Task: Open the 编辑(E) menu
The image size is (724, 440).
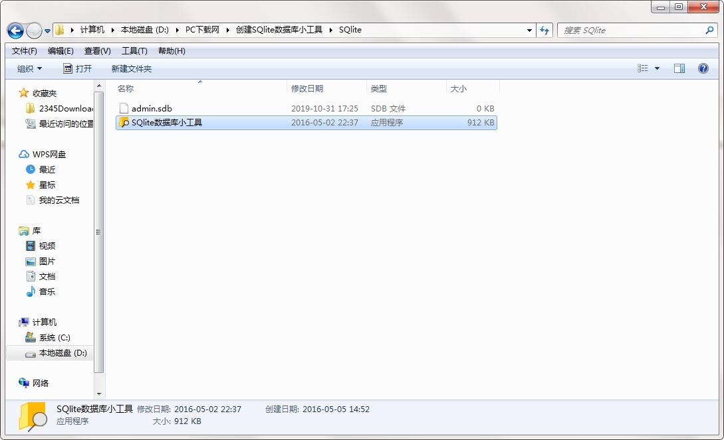Action: (x=60, y=51)
